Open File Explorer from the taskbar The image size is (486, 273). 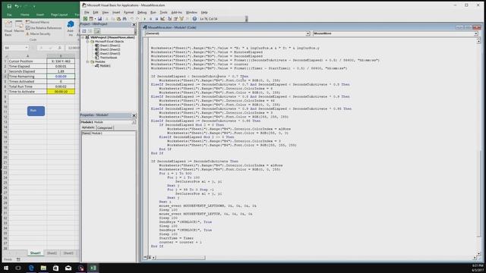pos(43,268)
